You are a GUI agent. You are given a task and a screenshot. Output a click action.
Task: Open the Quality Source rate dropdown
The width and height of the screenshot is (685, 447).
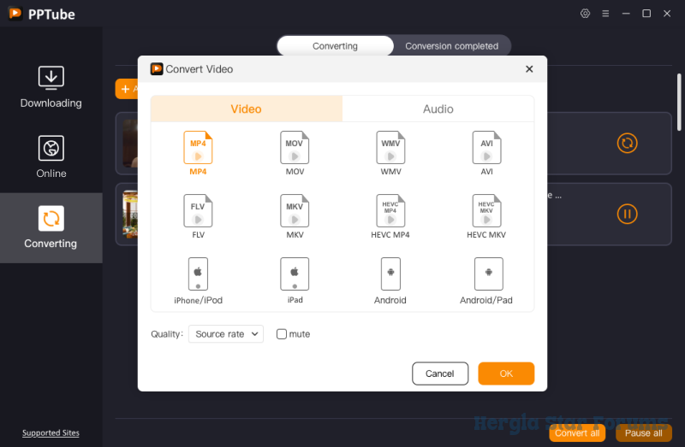coord(226,334)
